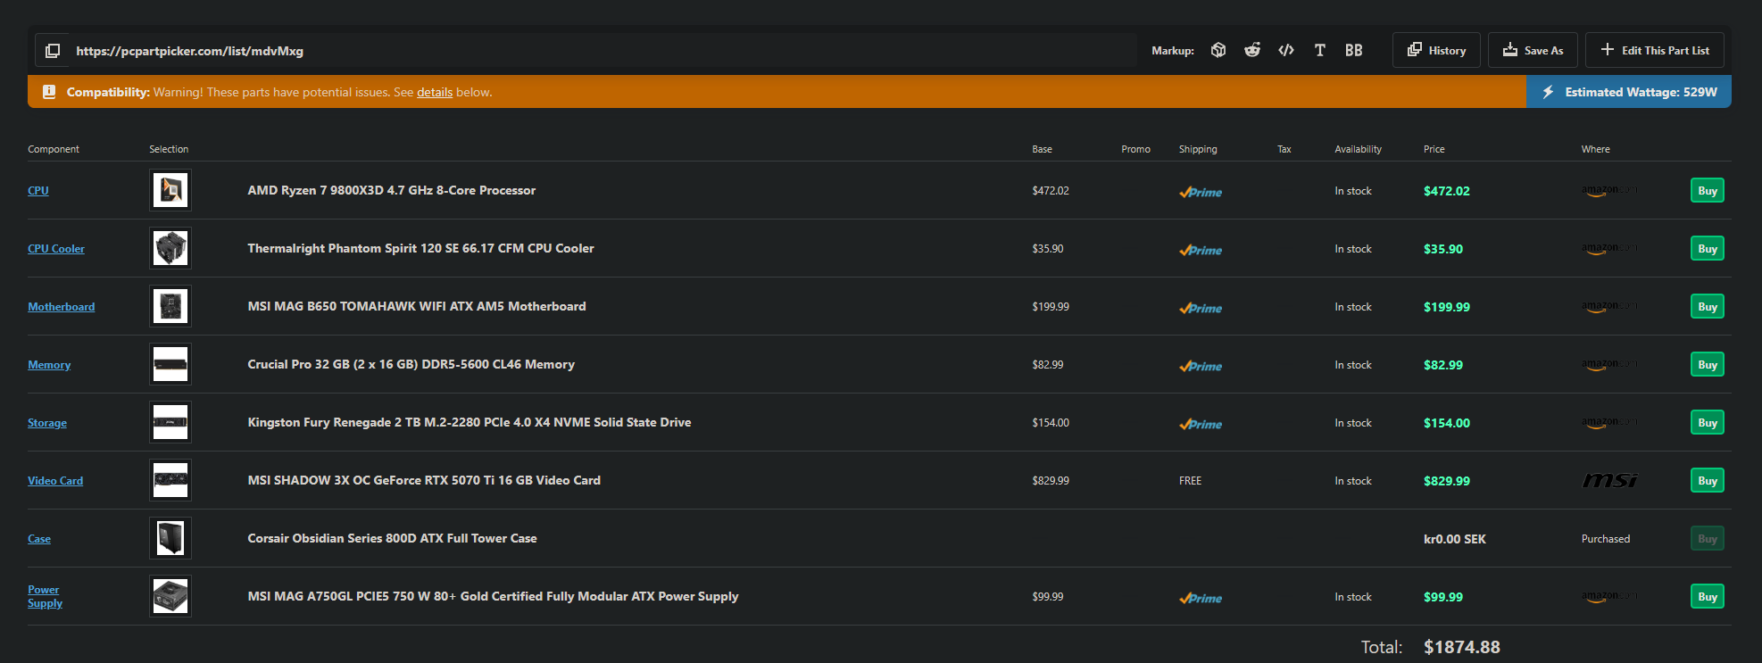Open MSI SHADOW 3X OC RTX 5070 Ti page
Viewport: 1762px width, 663px height.
click(x=424, y=480)
